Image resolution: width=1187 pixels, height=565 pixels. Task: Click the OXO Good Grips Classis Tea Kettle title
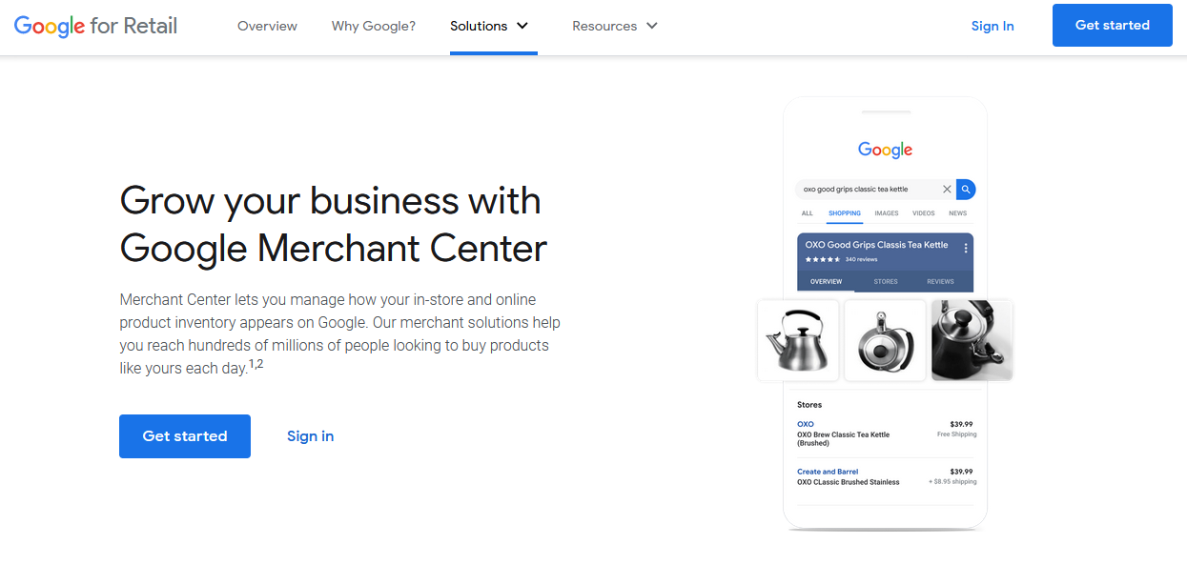point(876,245)
